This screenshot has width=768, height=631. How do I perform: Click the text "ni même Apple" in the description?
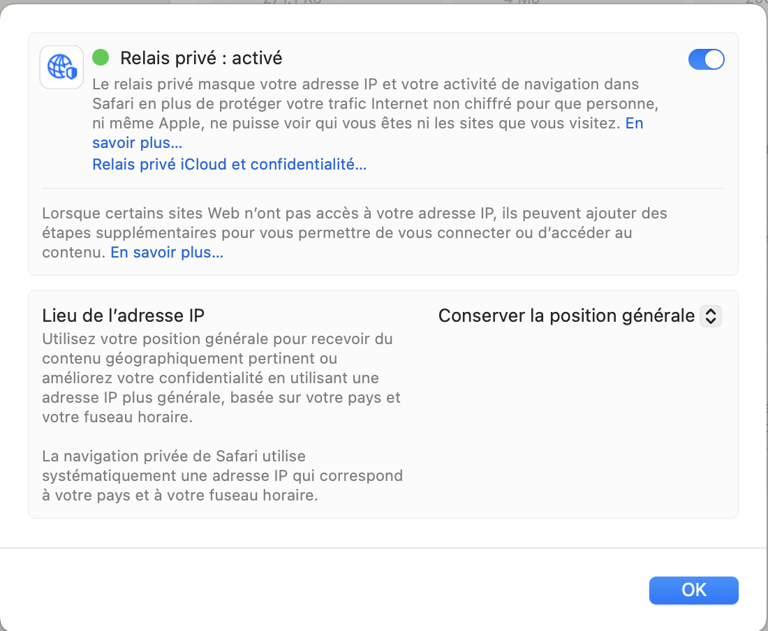[147, 124]
